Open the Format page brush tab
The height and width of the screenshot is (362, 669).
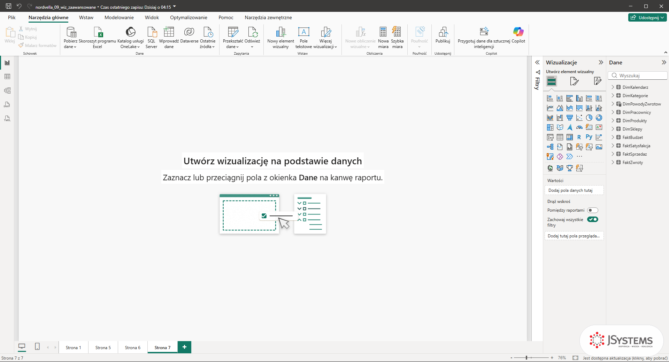tap(574, 81)
